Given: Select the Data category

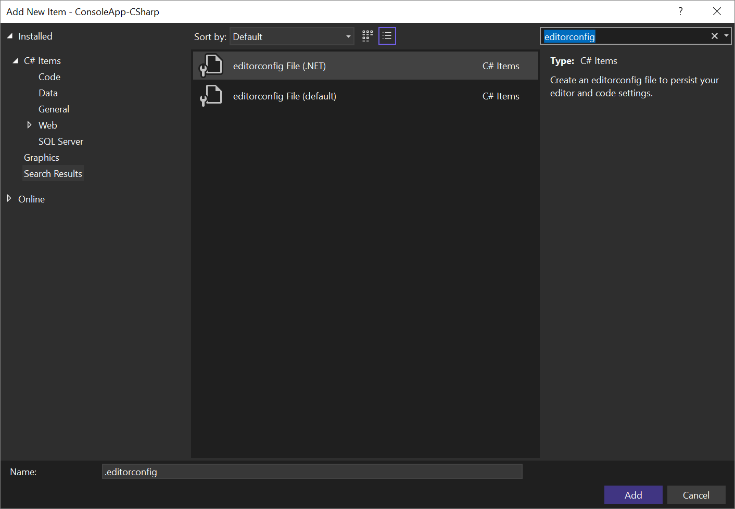Looking at the screenshot, I should click(48, 93).
